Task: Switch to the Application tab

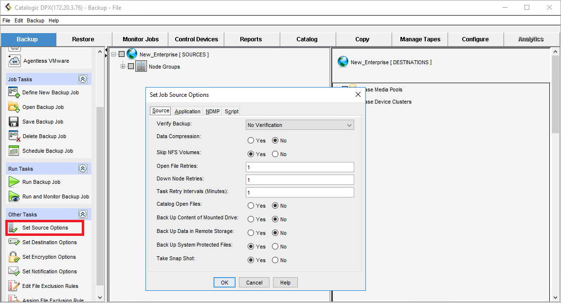Action: pos(187,111)
